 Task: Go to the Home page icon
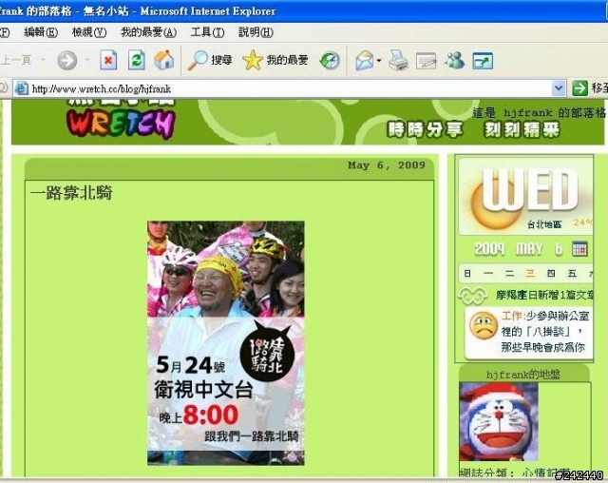pyautogui.click(x=164, y=60)
